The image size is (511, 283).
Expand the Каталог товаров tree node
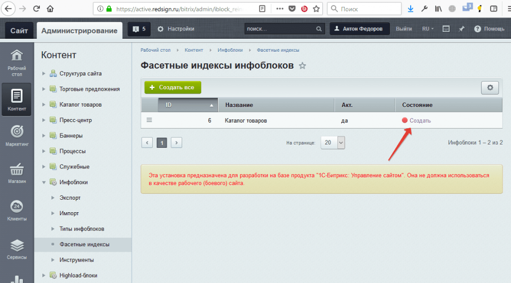click(x=44, y=105)
